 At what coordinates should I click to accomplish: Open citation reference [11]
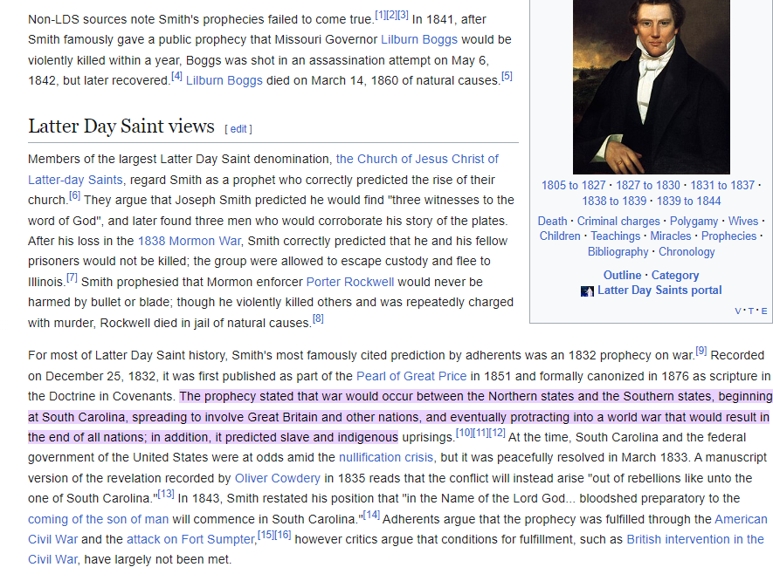(480, 433)
